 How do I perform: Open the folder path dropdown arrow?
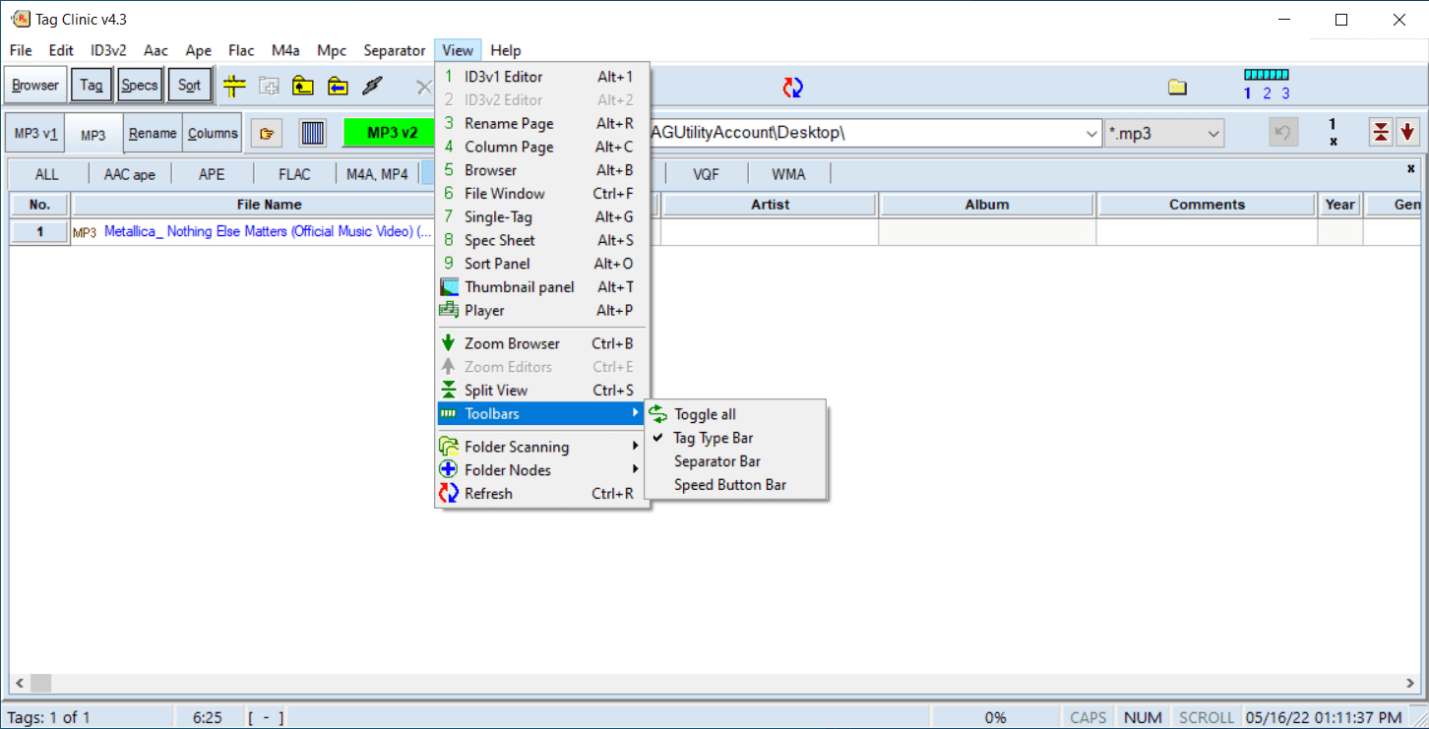click(x=1090, y=134)
